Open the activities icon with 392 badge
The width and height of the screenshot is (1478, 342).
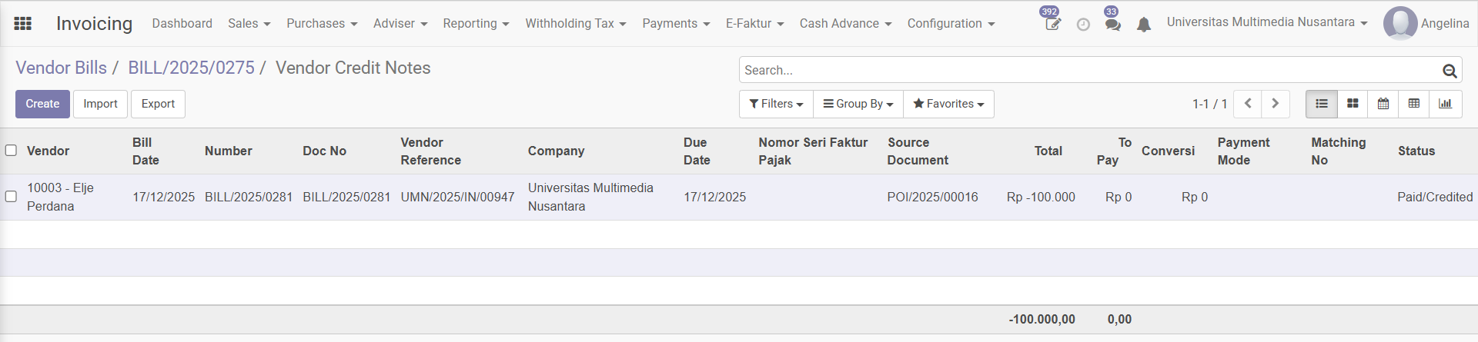pos(1052,24)
